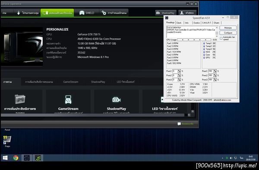Screen dimensions: 259x170
Task: Adjust the spinner of Pwm1 set to 100
Action: pyautogui.click(x=215, y=71)
